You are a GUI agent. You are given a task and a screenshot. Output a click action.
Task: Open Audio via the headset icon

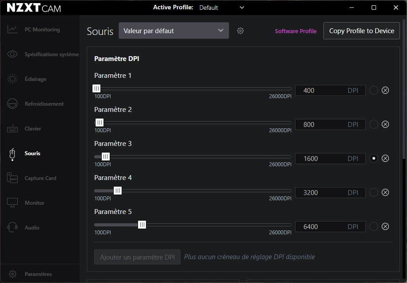12,228
